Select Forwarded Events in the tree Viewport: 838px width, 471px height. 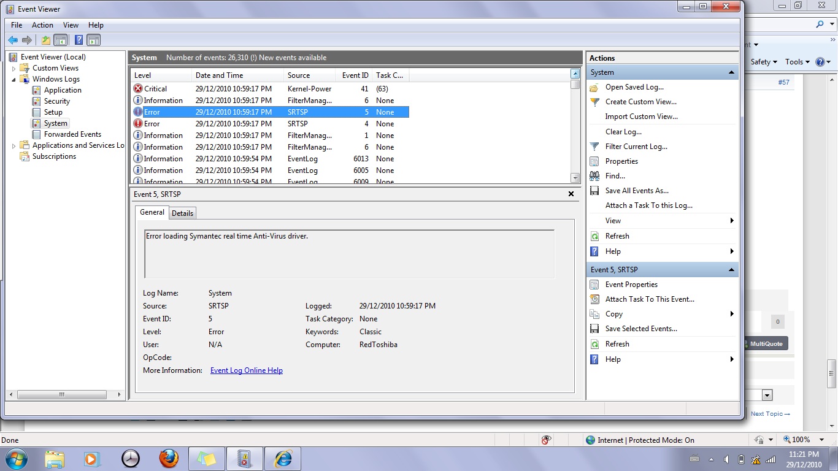[72, 134]
